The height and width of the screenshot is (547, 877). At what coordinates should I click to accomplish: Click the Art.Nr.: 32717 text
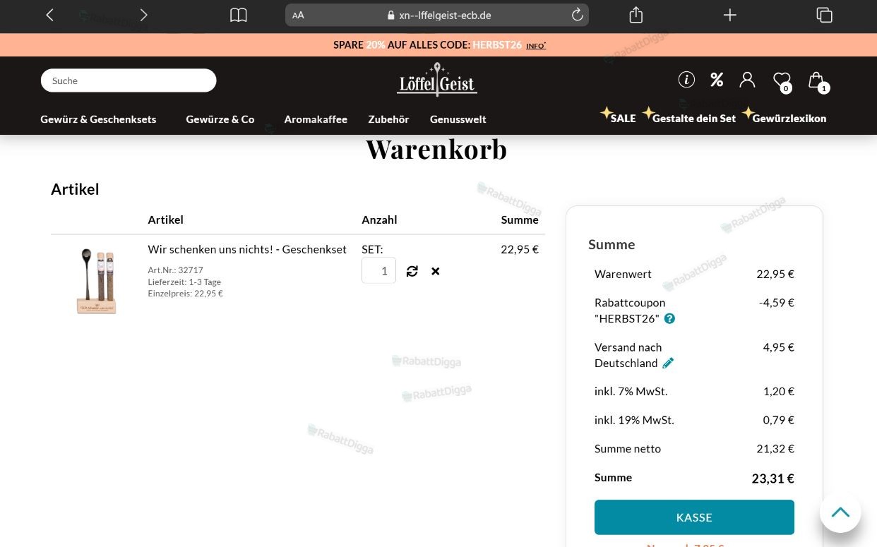click(x=175, y=270)
